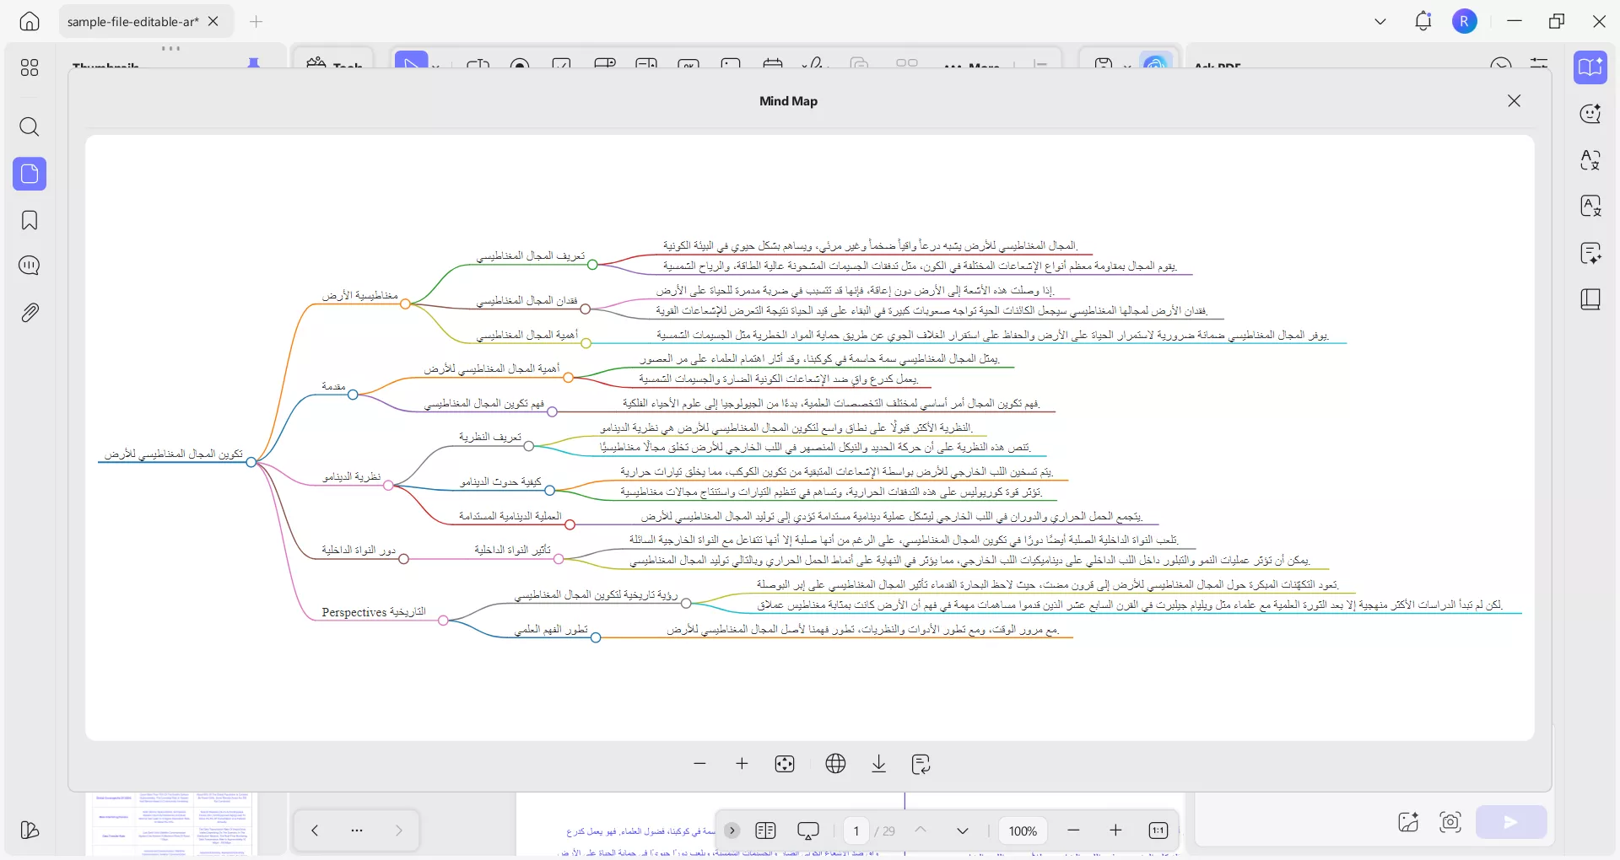Open the user account avatar R
Image resolution: width=1620 pixels, height=860 pixels.
click(1465, 21)
